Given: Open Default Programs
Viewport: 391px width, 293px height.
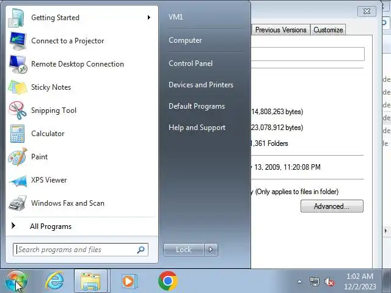Looking at the screenshot, I should 197,106.
